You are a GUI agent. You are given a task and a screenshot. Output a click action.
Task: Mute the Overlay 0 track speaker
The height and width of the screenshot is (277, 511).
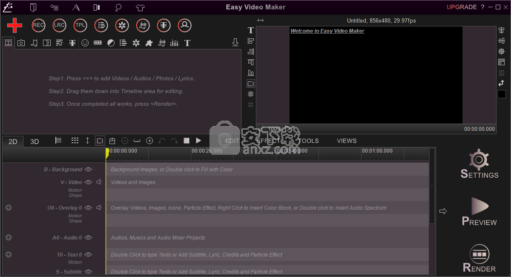99,208
